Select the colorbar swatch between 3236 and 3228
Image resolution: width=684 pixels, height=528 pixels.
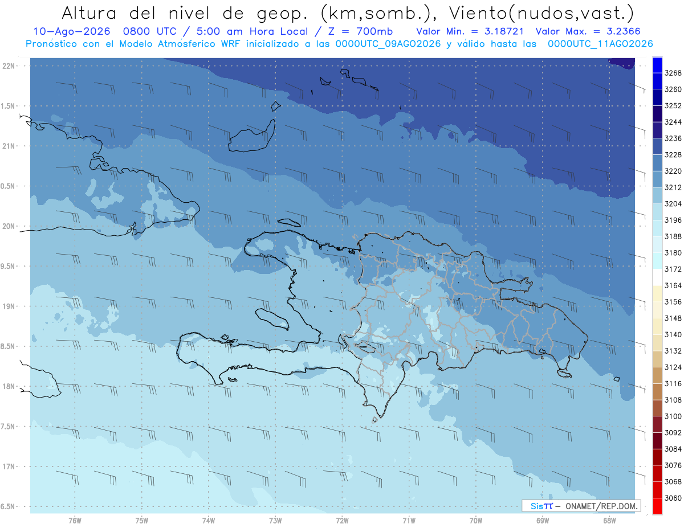pos(657,146)
